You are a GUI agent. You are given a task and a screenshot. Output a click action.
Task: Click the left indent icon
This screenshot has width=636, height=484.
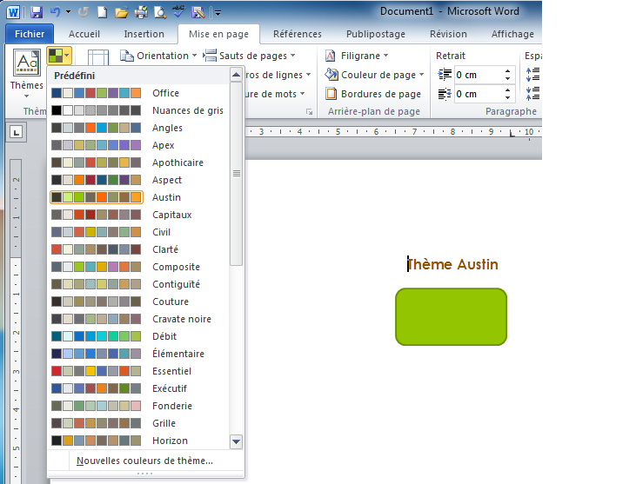tap(445, 75)
